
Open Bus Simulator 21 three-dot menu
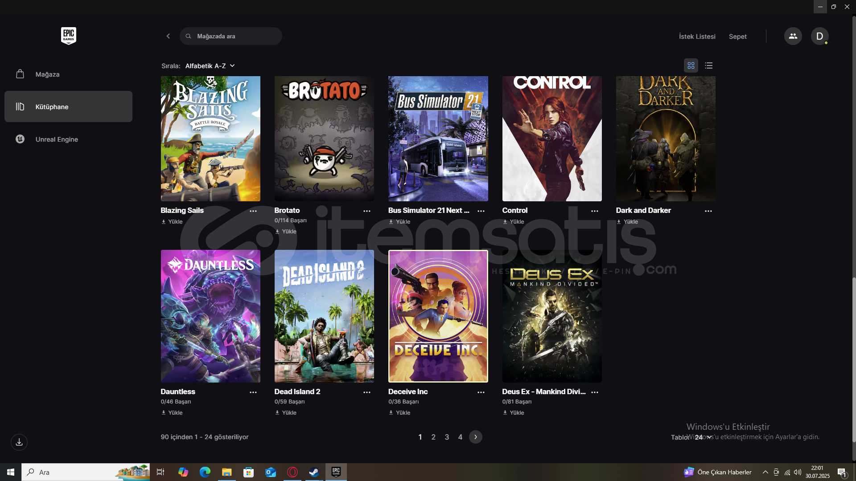[481, 211]
